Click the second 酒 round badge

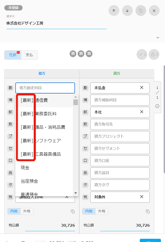(x=81, y=54)
